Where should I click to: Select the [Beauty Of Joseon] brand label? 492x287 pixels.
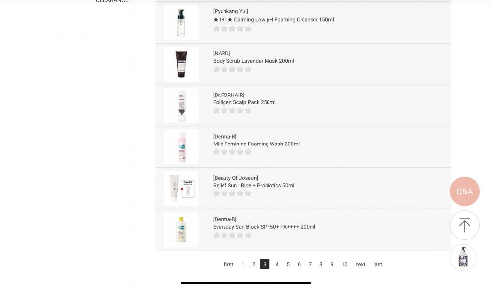tap(235, 178)
